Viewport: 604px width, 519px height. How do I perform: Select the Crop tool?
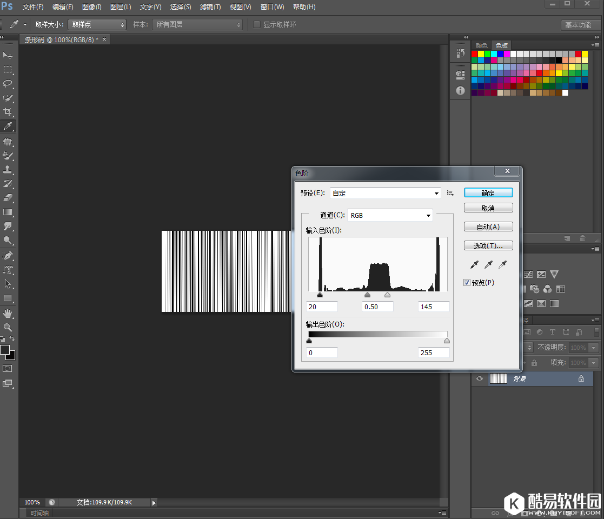tap(8, 112)
